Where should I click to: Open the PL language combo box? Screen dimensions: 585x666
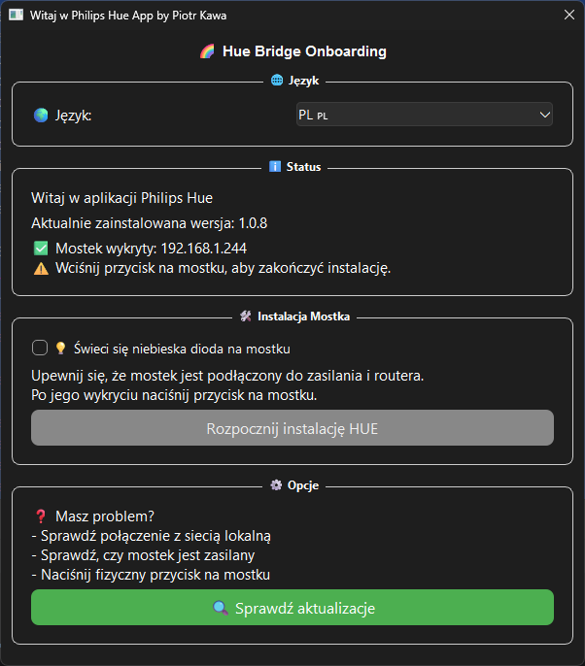[x=425, y=115]
